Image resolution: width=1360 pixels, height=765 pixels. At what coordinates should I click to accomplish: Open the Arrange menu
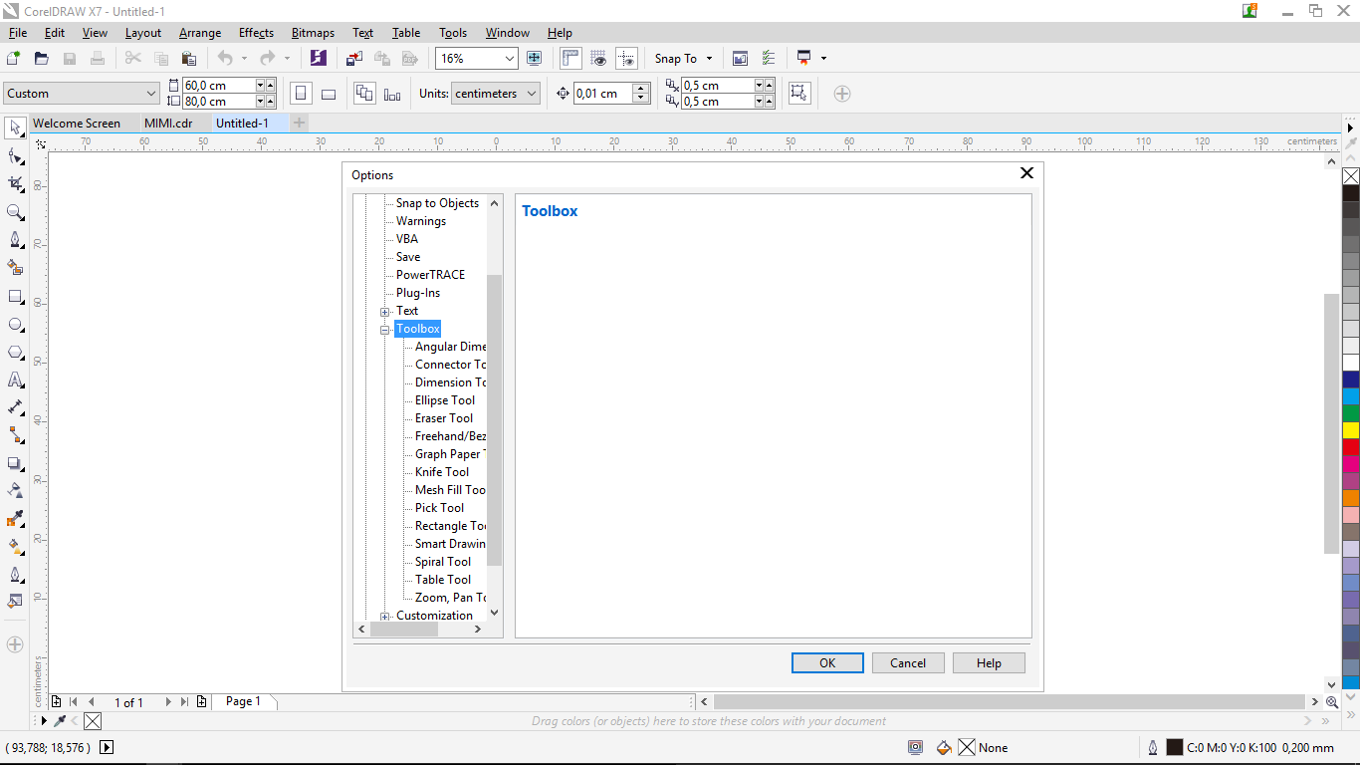pos(200,33)
